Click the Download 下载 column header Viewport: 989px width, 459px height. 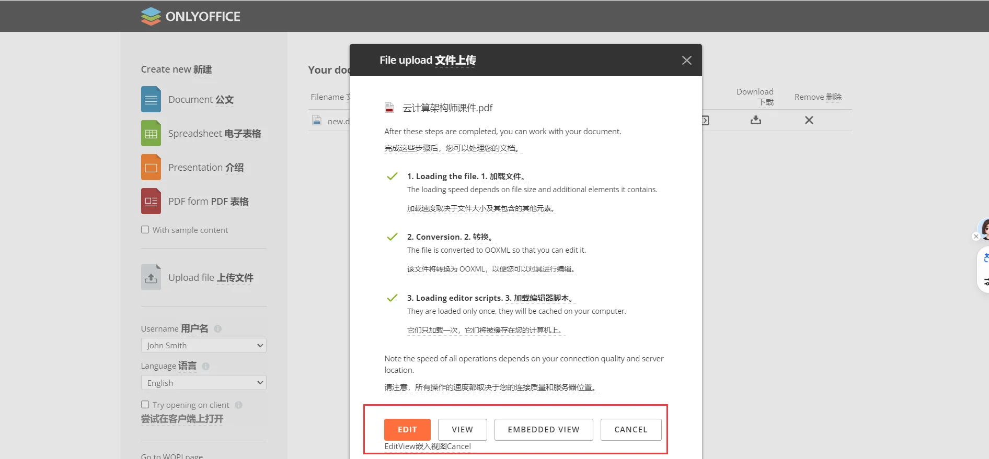click(x=755, y=97)
